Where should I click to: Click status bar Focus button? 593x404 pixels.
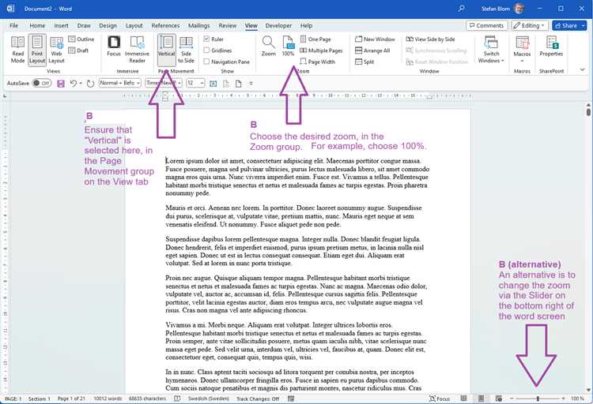click(x=440, y=398)
